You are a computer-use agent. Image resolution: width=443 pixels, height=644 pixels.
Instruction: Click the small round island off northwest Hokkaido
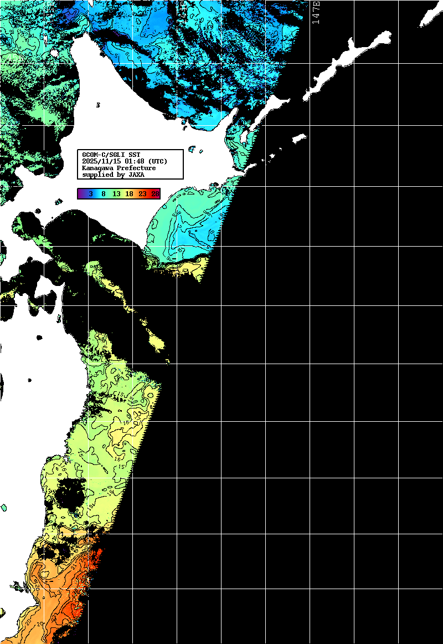54,54
